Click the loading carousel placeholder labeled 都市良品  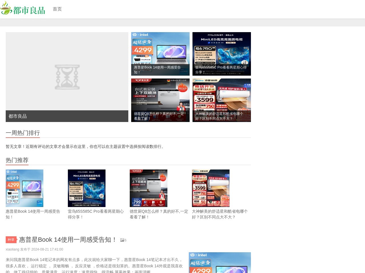[67, 77]
